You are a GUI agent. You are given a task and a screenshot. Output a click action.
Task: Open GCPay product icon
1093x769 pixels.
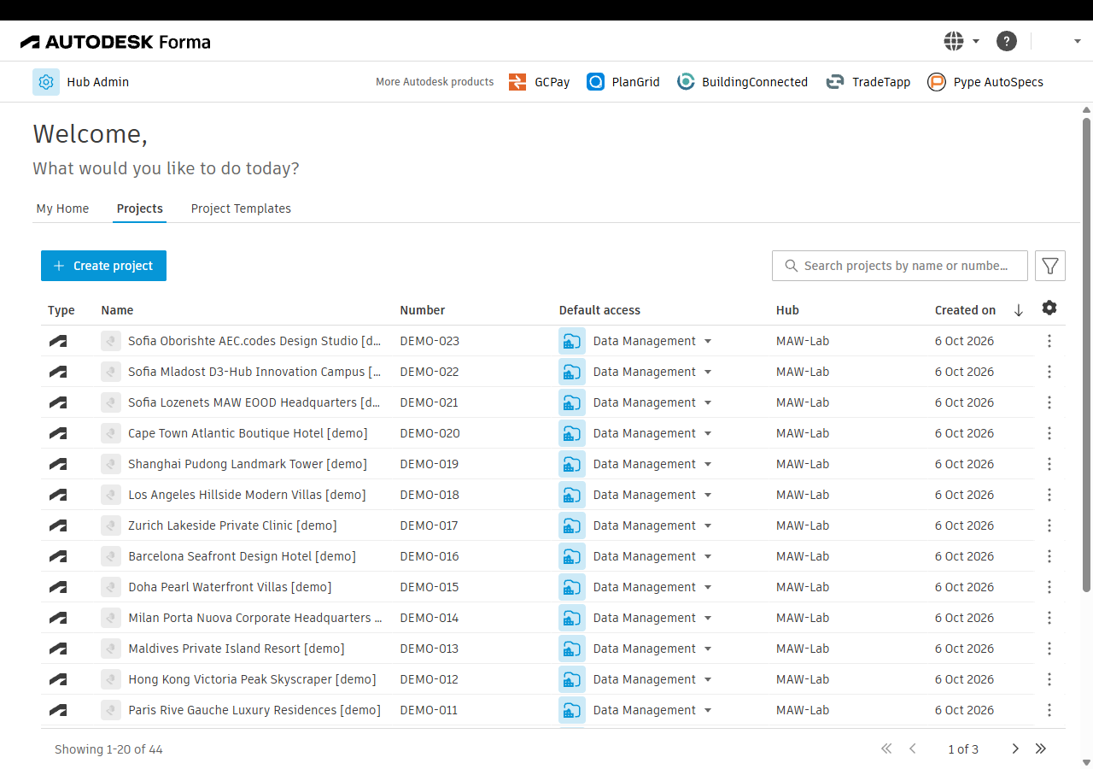[x=517, y=82]
